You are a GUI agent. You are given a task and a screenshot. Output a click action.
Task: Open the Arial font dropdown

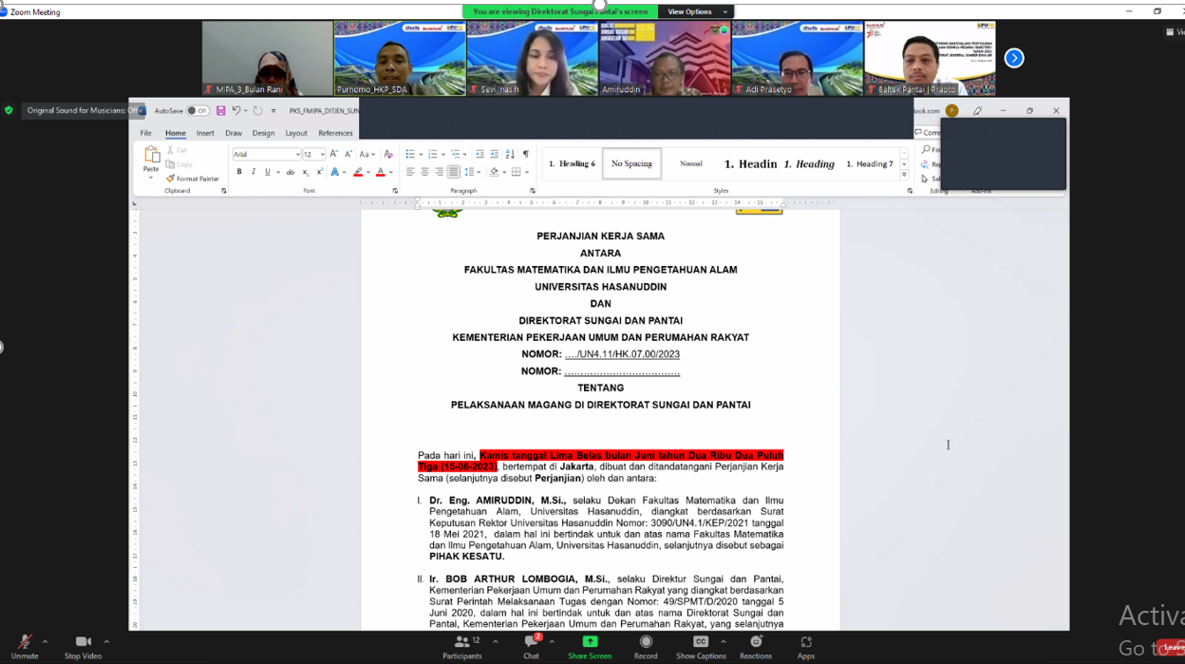298,154
